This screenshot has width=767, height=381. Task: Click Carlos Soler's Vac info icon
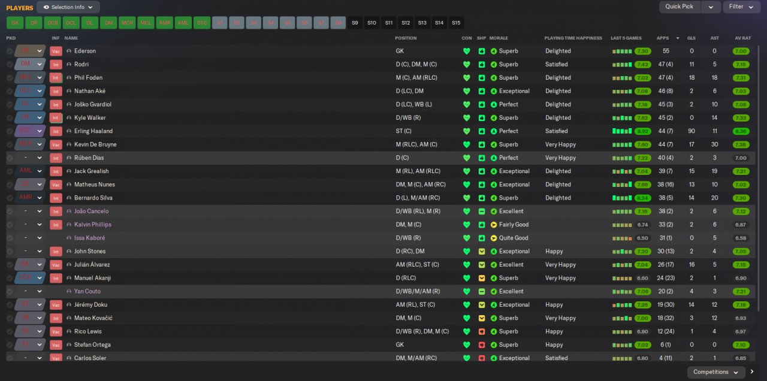tap(56, 358)
